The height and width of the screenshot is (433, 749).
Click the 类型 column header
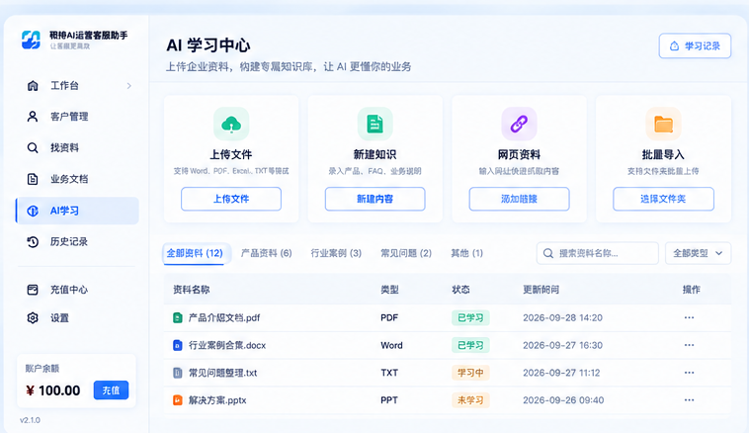(389, 290)
